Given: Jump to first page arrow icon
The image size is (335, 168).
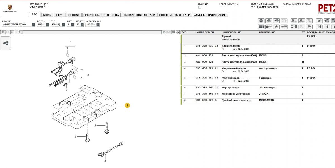Looking at the screenshot, I should pos(319,27).
